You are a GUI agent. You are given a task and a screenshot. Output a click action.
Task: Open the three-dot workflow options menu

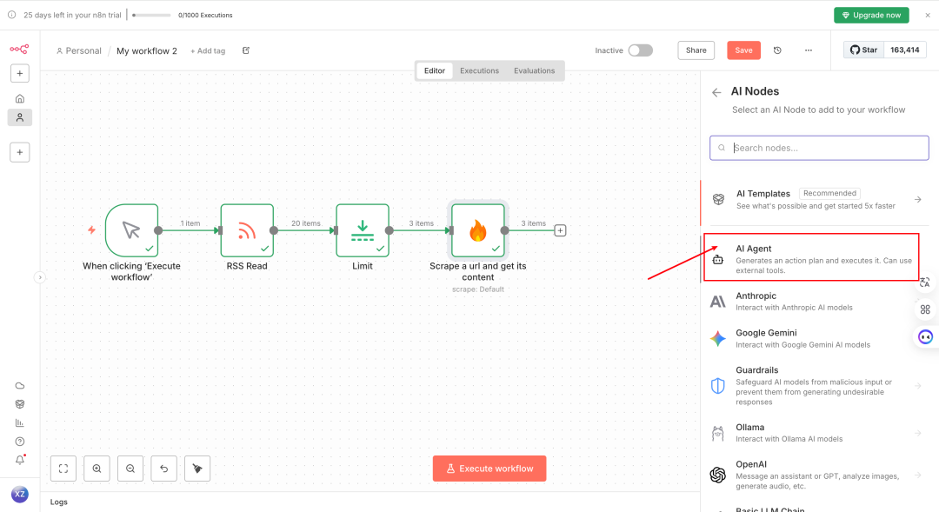(809, 50)
